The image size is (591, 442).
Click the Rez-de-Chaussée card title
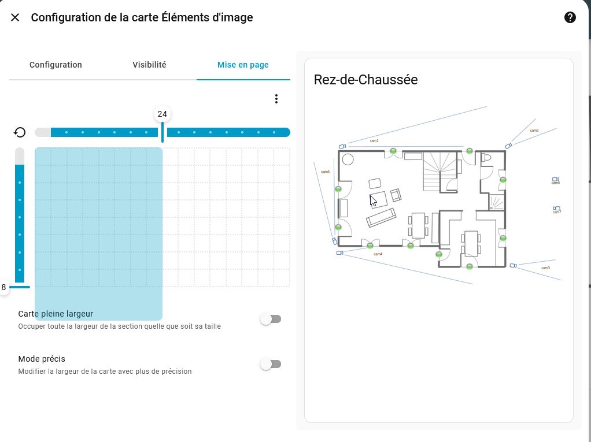tap(365, 80)
